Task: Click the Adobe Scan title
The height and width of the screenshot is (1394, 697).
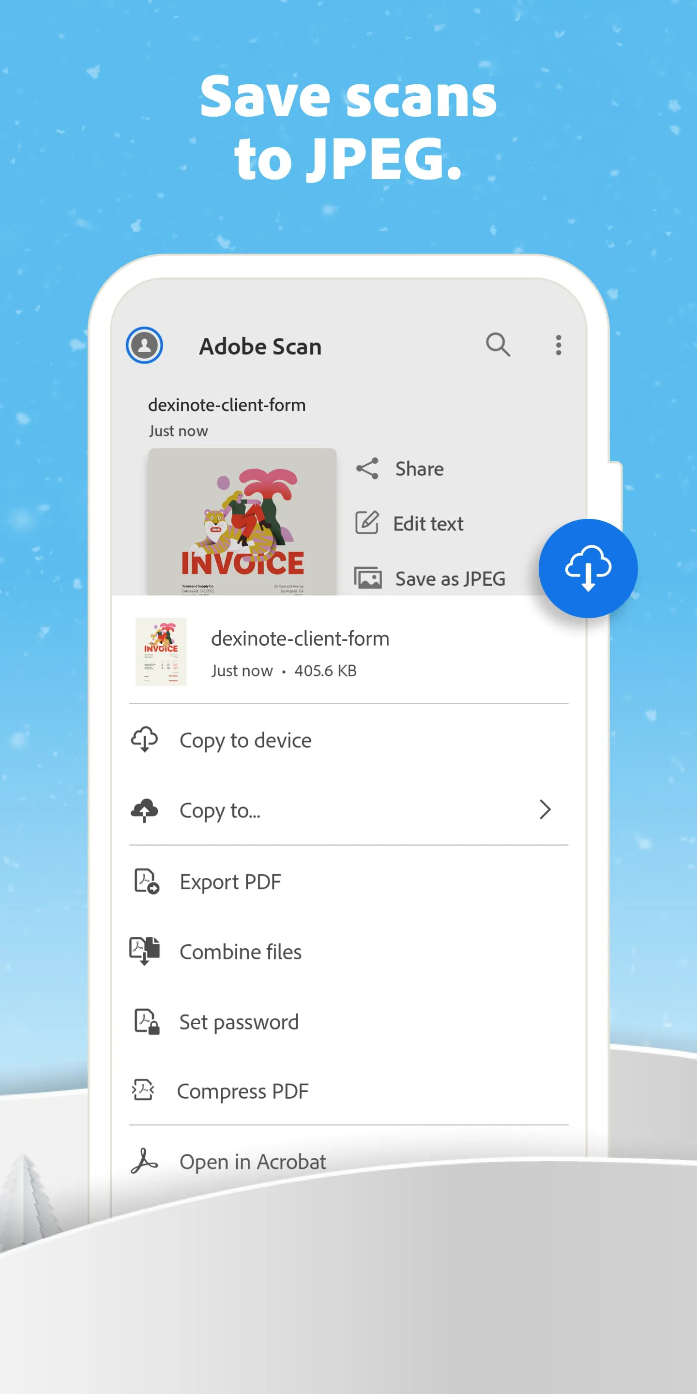Action: [260, 347]
